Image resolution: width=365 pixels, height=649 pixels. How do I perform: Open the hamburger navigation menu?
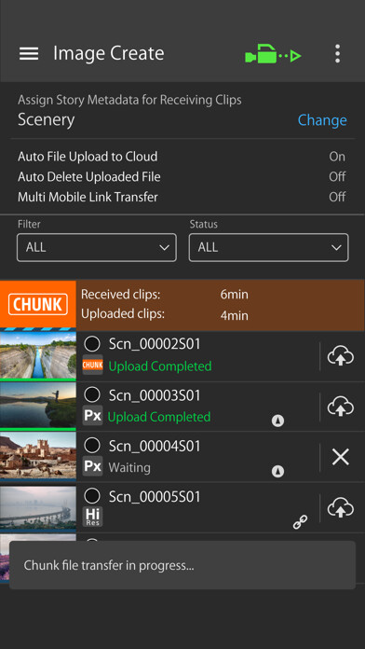tap(29, 53)
